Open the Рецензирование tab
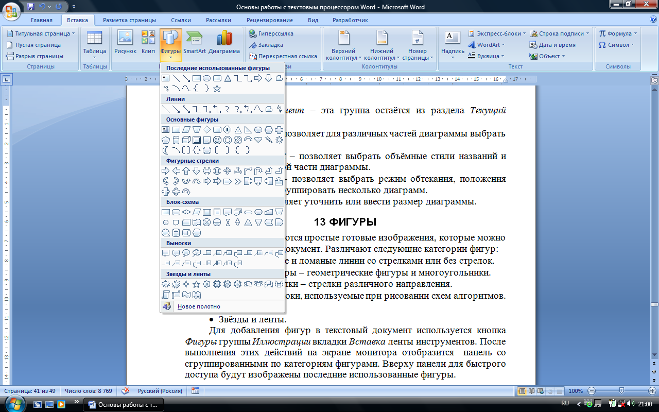Image resolution: width=659 pixels, height=412 pixels. click(x=270, y=20)
